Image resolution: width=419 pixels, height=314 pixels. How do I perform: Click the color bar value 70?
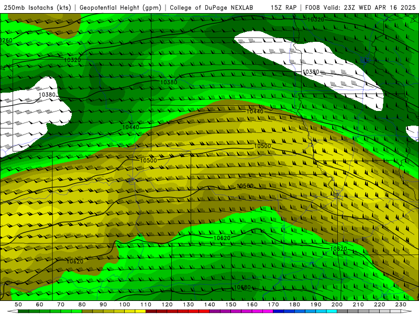tap(61, 305)
